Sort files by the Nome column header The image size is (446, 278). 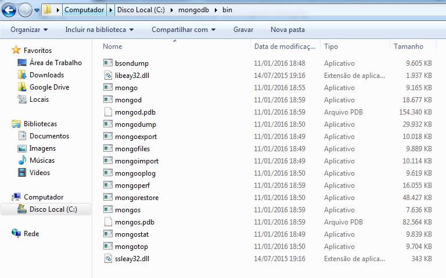(113, 47)
